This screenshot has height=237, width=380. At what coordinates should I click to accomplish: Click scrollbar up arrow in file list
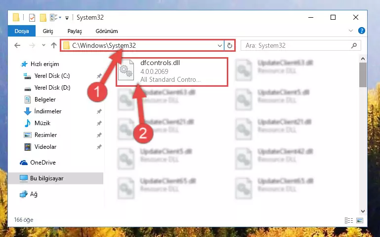(x=363, y=59)
